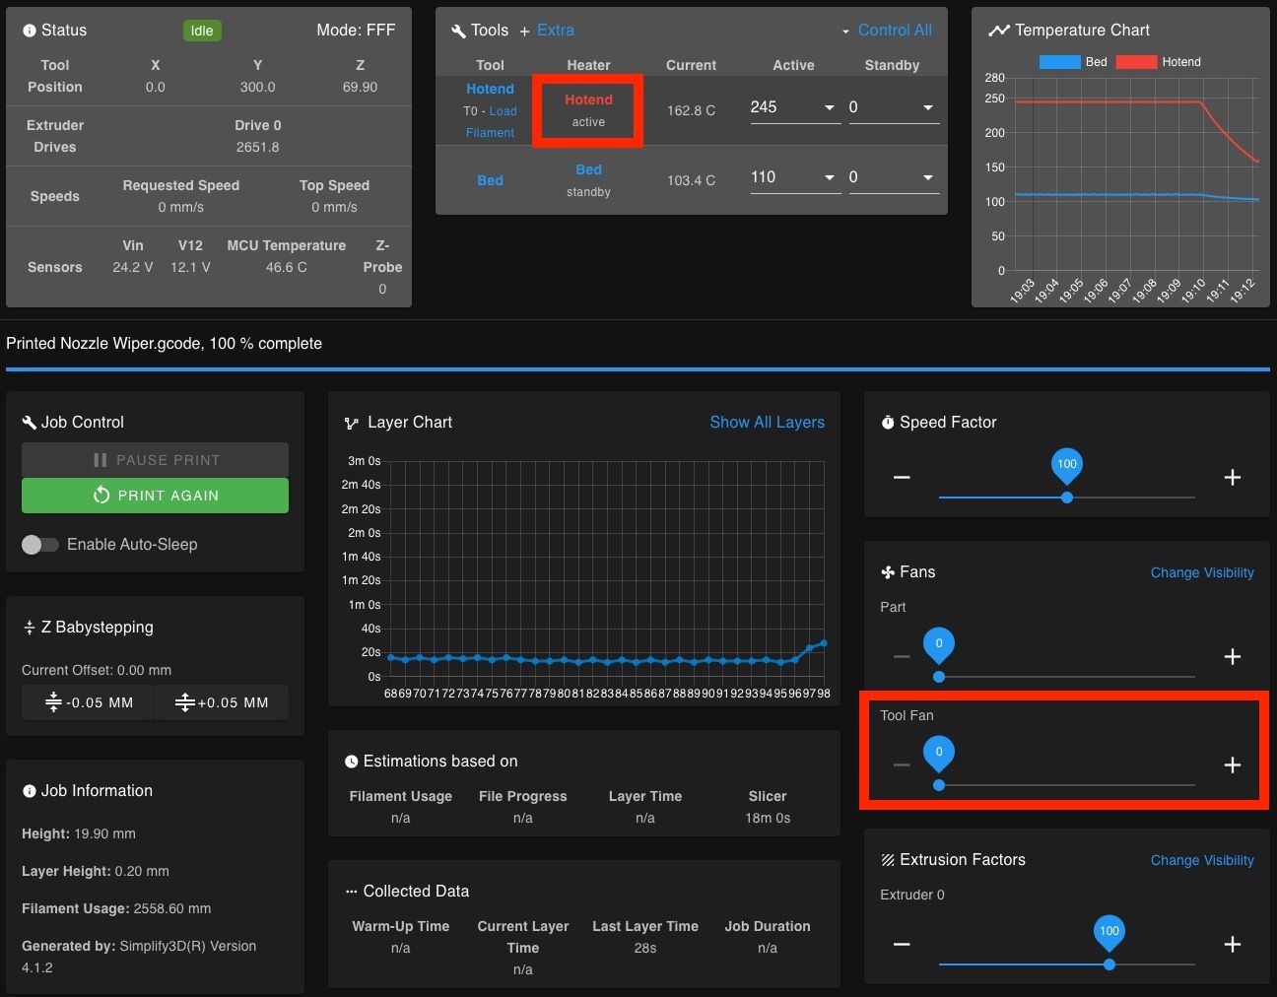The width and height of the screenshot is (1277, 997).
Task: Click the Estimations clock icon
Action: (x=352, y=762)
